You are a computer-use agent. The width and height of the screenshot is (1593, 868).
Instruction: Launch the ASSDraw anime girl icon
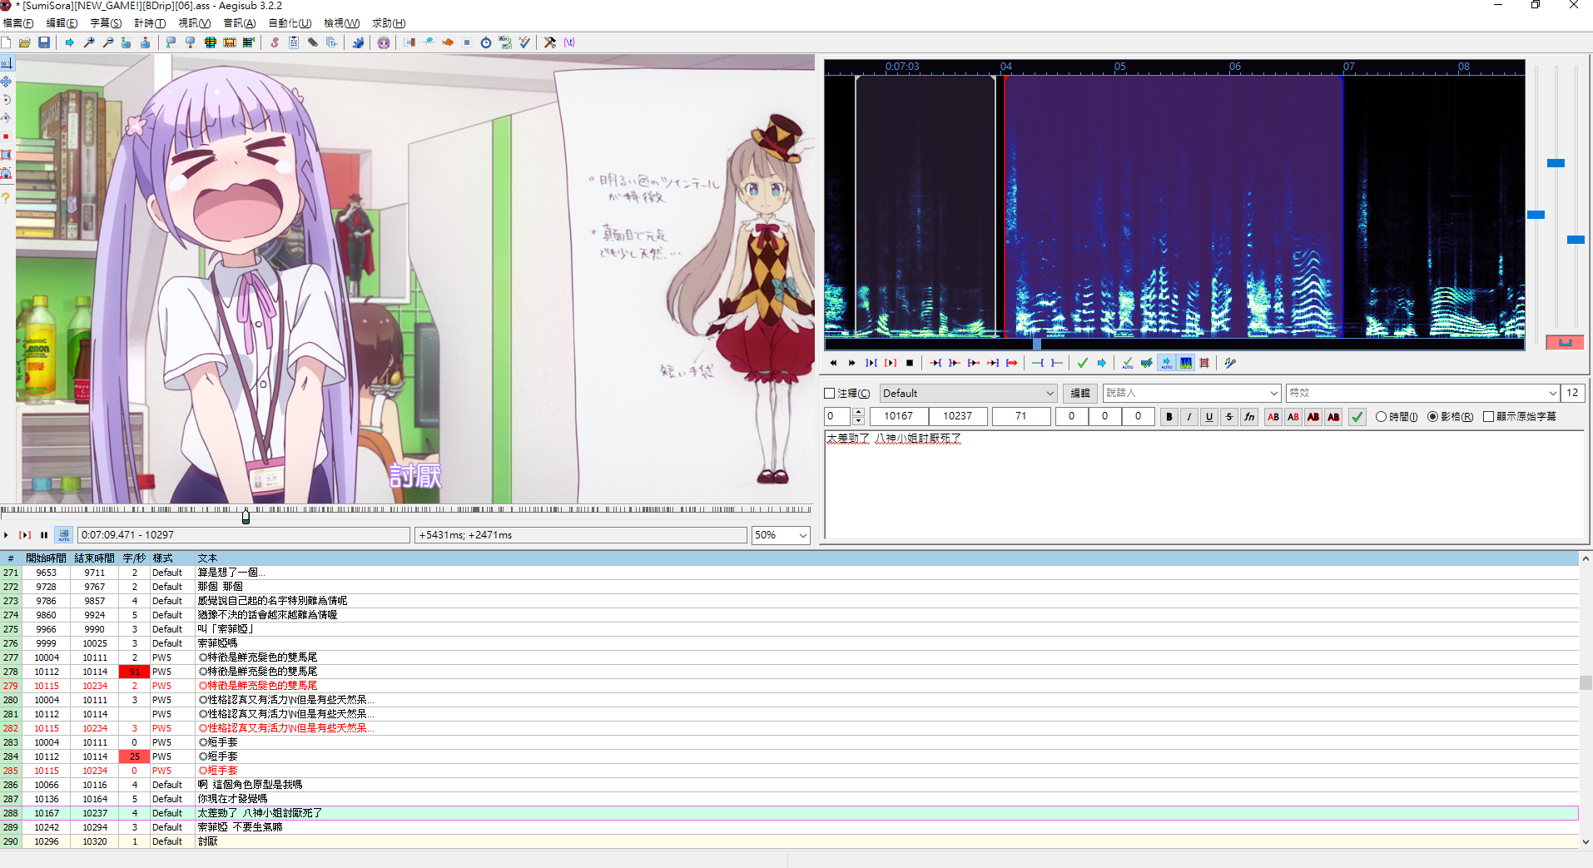[384, 42]
